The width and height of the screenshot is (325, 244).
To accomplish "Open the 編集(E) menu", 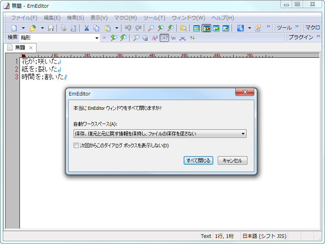I will 52,18.
